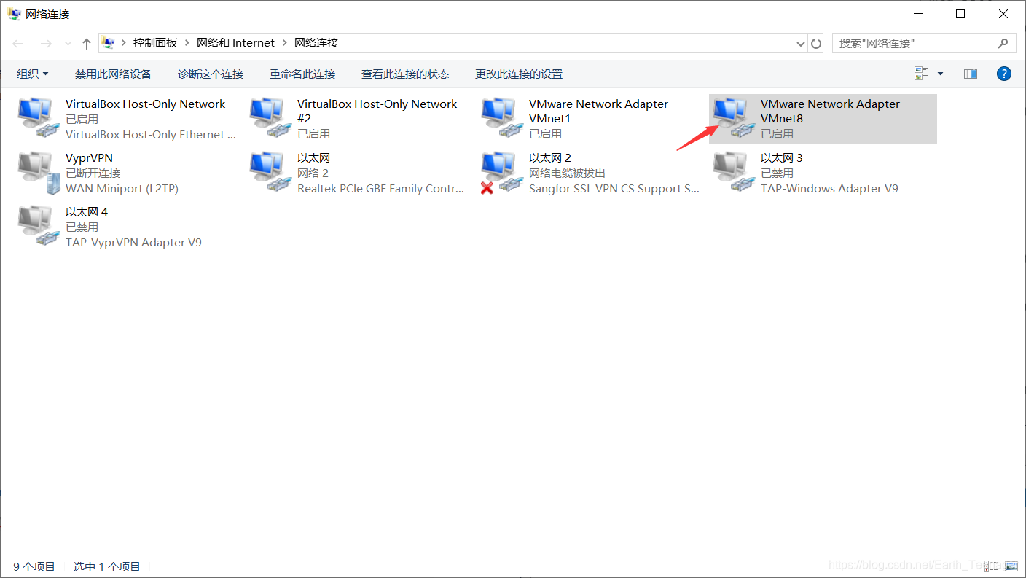Select the 以太网 4 TAP-VyprVPN adapter icon
The width and height of the screenshot is (1026, 578).
coord(37,227)
